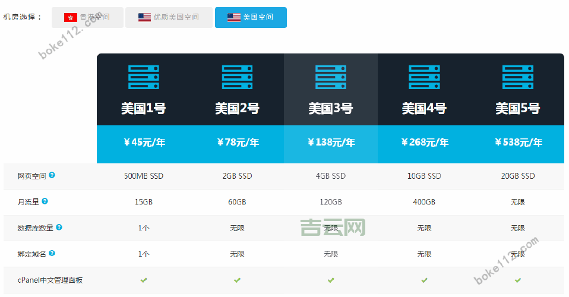Click help icon next to 月流量

coord(45,201)
